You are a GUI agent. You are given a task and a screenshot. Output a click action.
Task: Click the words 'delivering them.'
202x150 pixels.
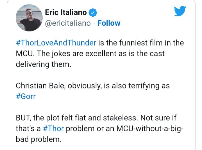pyautogui.click(x=44, y=64)
